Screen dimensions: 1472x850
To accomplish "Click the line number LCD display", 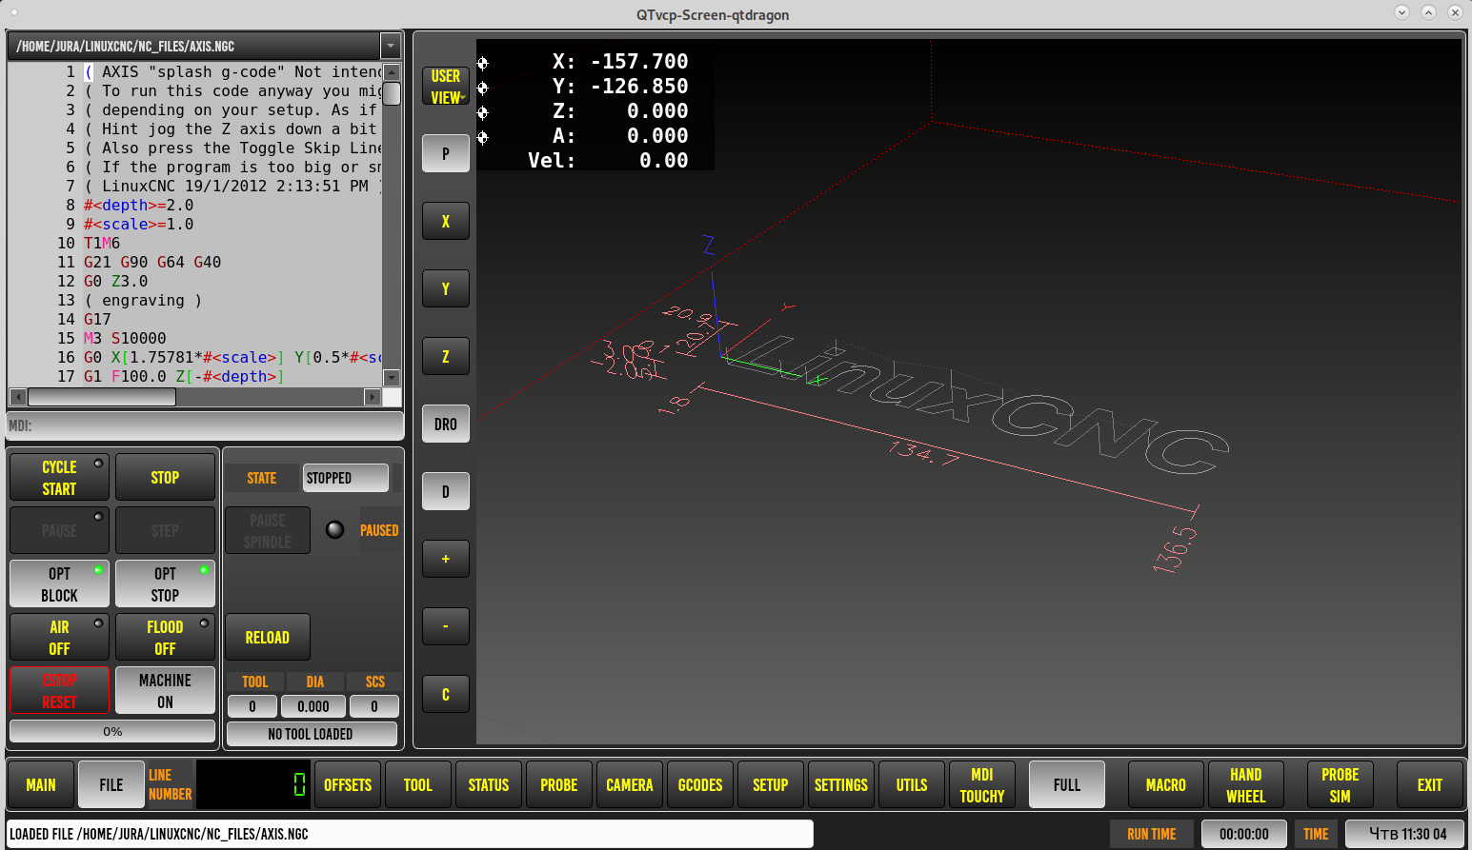I will tap(252, 785).
